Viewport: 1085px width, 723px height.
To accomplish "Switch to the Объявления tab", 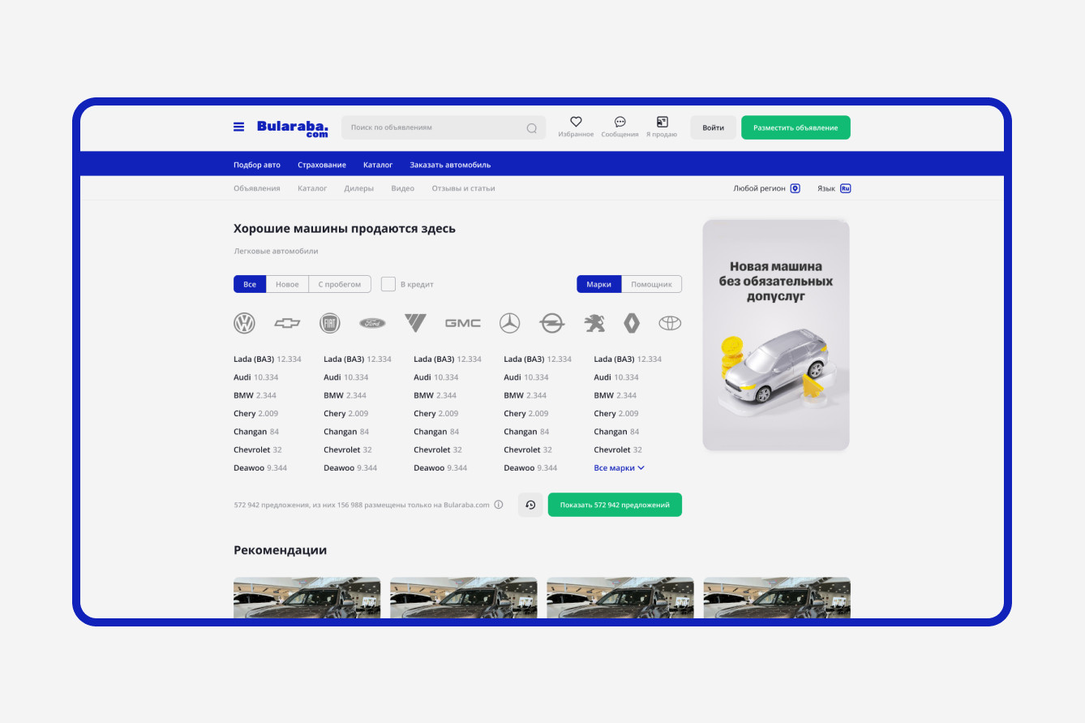I will click(x=257, y=188).
